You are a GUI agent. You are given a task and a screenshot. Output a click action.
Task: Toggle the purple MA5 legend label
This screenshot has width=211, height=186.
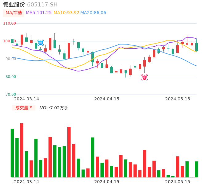click(39, 13)
